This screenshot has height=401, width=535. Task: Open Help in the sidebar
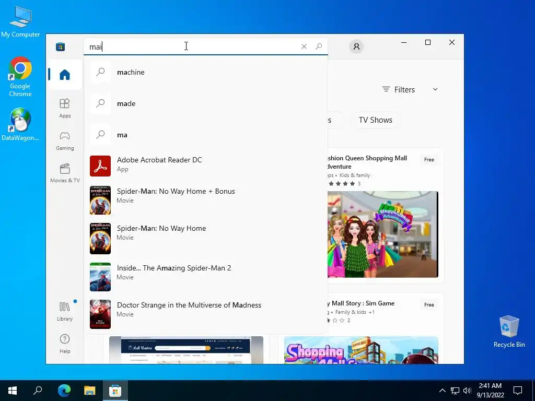65,344
